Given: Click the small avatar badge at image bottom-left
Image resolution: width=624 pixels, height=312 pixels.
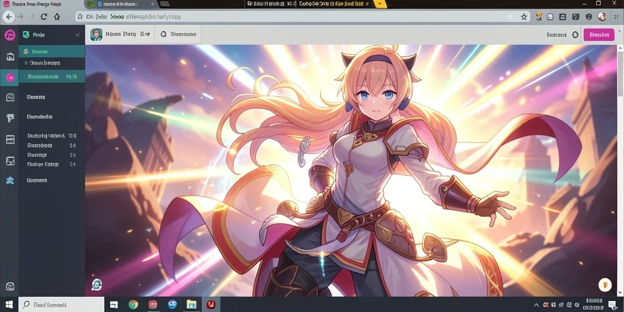Looking at the screenshot, I should (x=97, y=284).
